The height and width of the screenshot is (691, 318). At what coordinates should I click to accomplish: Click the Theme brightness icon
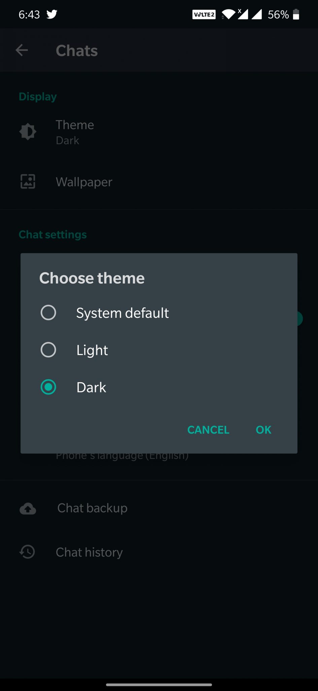click(28, 132)
